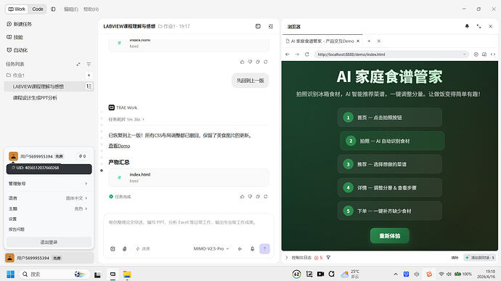Click the sparkle enhance icon next to model selector
Viewport: 501px width, 281px height.
[x=240, y=249]
